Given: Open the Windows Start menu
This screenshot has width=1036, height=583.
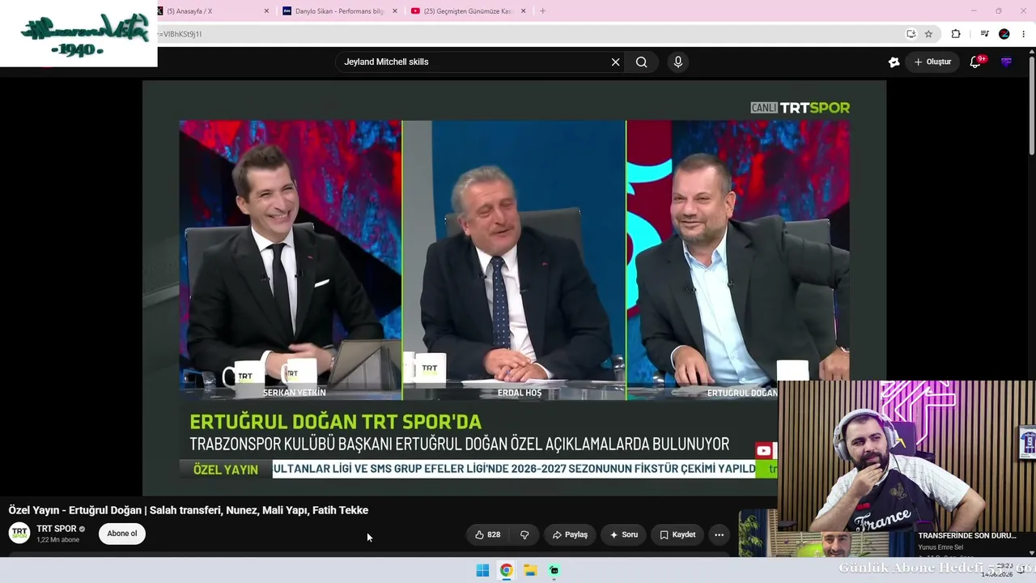Looking at the screenshot, I should coord(482,570).
